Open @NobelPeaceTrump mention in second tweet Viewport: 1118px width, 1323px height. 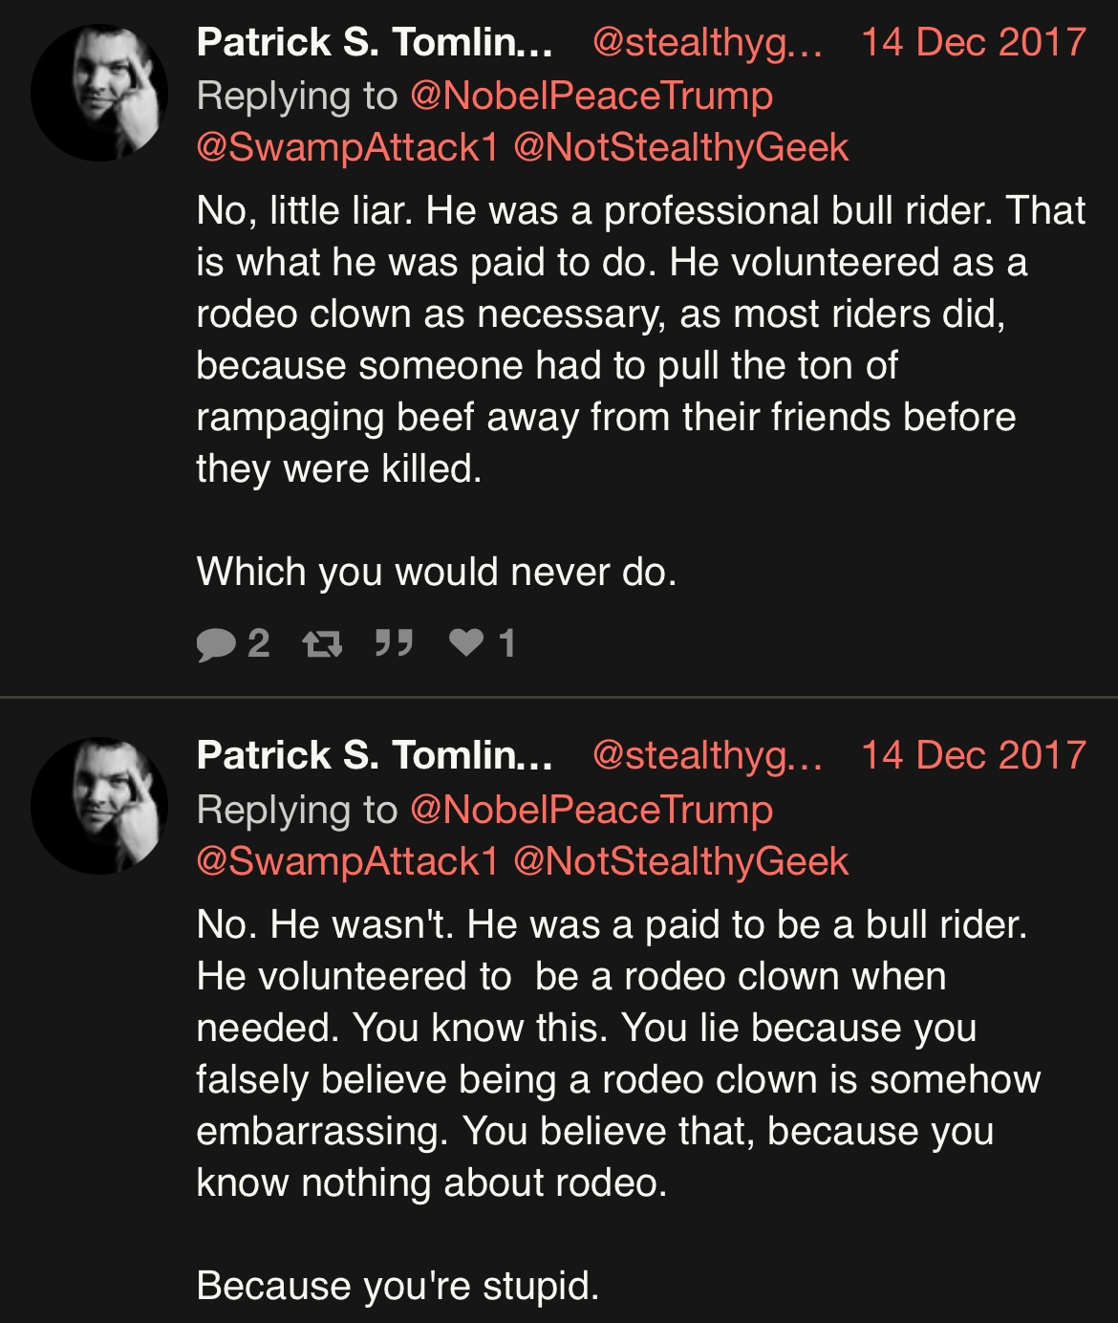(x=591, y=810)
